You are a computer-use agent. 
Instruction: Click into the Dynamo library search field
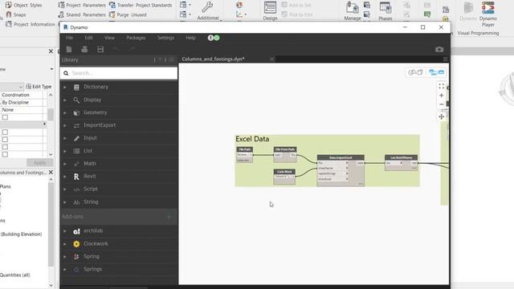[119, 73]
